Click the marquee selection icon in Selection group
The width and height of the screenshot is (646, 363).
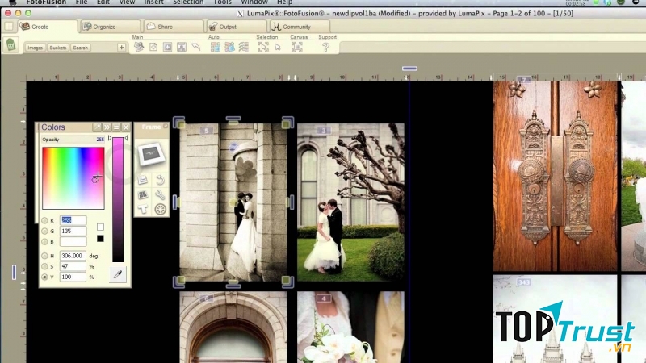click(x=263, y=47)
